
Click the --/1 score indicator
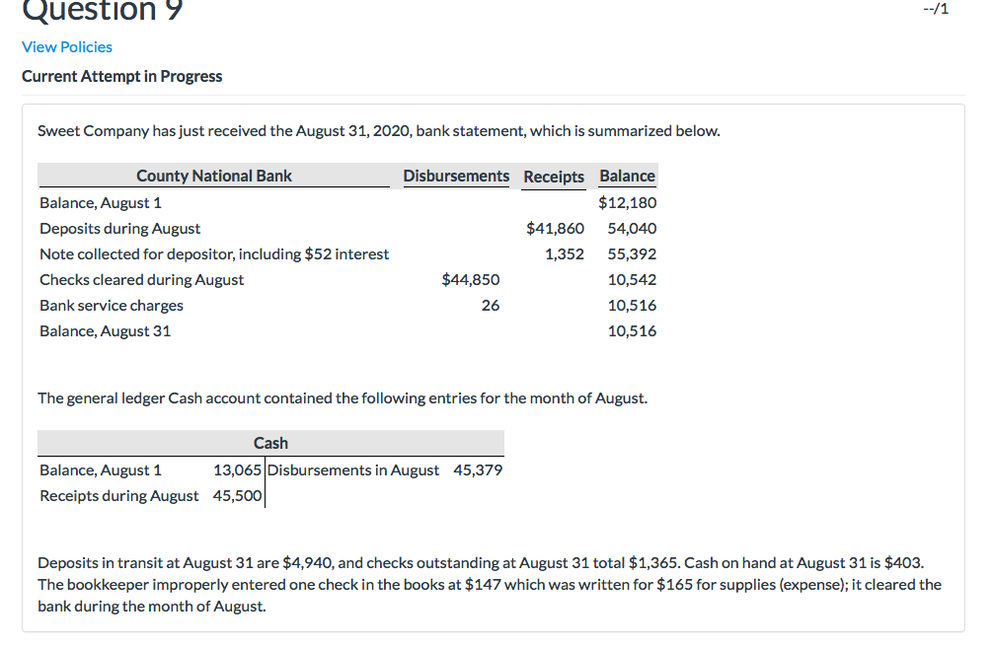934,8
